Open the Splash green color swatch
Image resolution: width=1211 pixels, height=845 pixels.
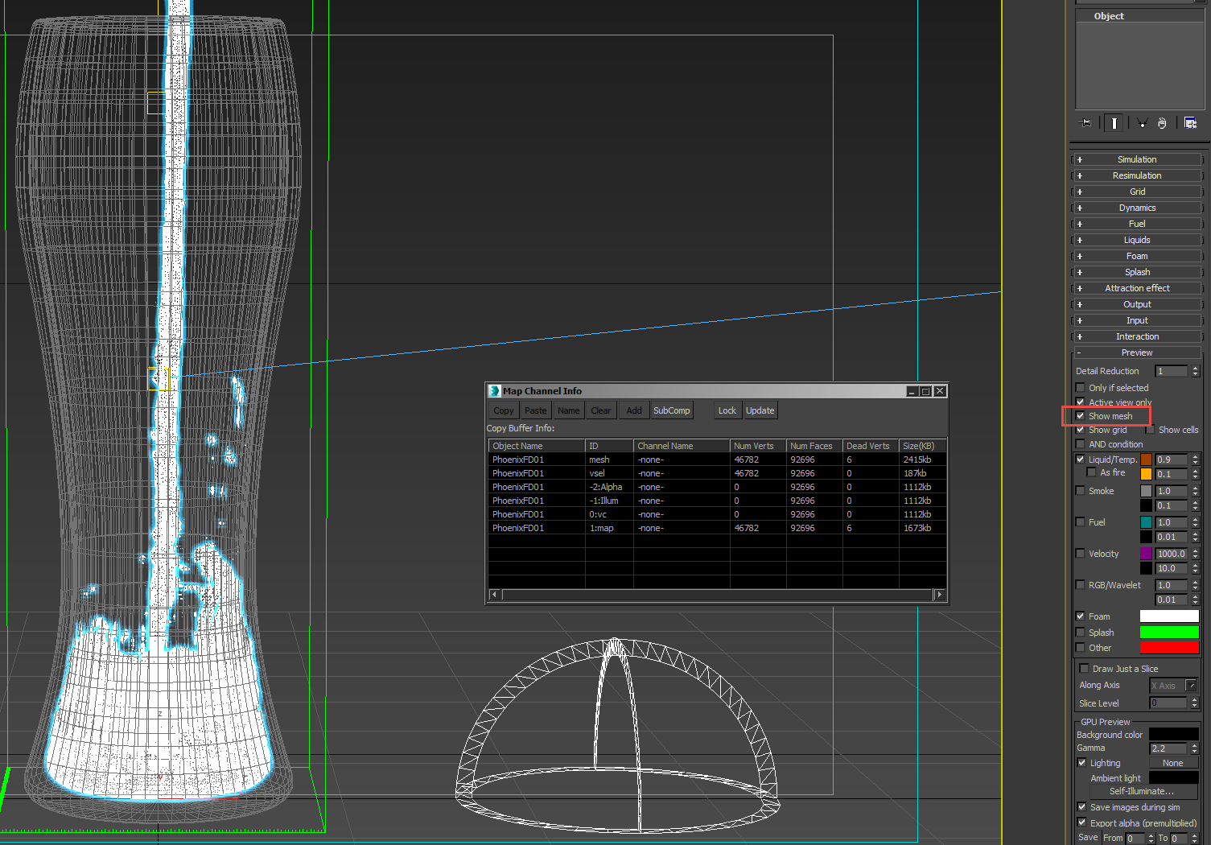click(1169, 633)
